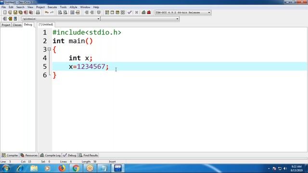This screenshot has height=173, width=308.
Task: Open the Project menu
Action: pyautogui.click(x=40, y=7)
